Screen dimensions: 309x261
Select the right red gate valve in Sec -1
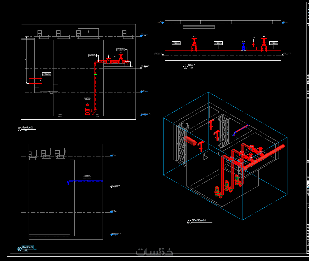click(264, 45)
